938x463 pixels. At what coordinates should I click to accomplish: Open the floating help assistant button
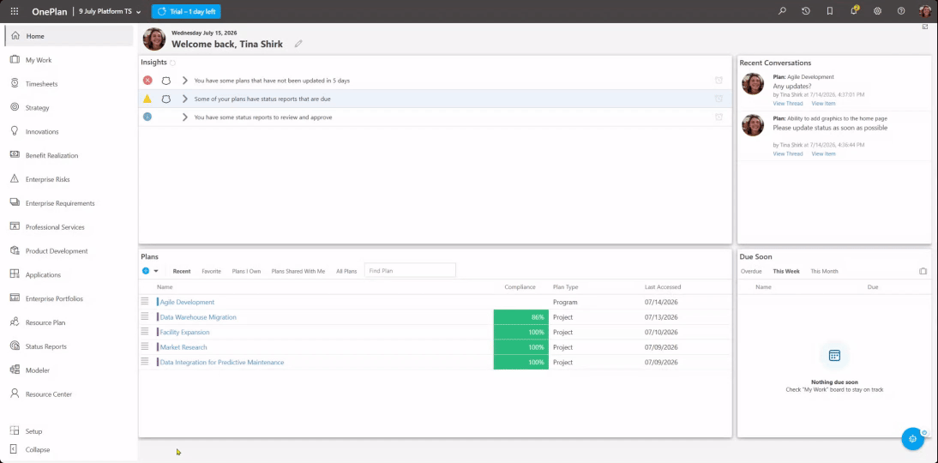tap(912, 438)
